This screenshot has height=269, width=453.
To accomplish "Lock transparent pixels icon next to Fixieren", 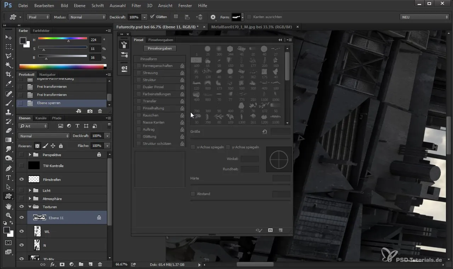I will [x=37, y=145].
